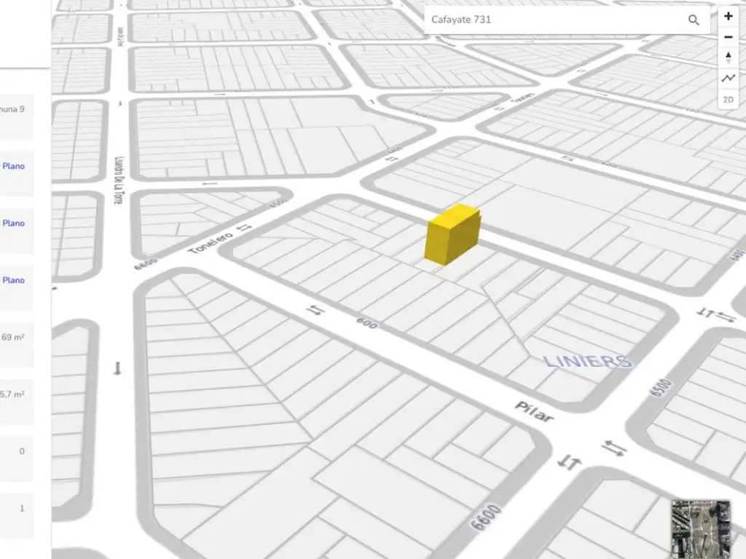Click the two-way arrows icon beside Tonelero
The width and height of the screenshot is (746, 559).
coord(244,228)
